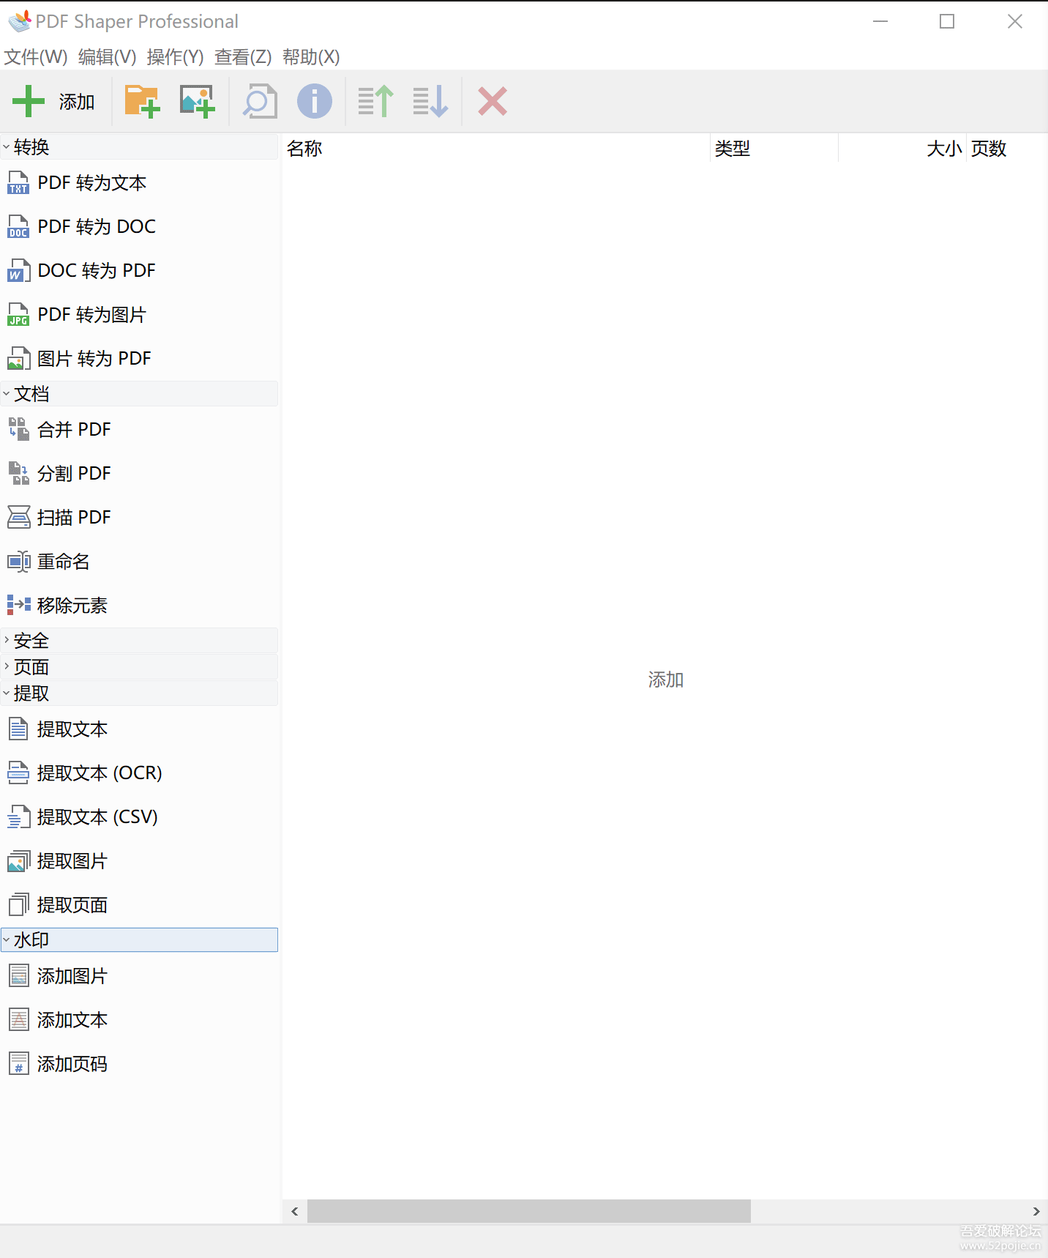Click the PDF 转为 DOC icon
This screenshot has height=1258, width=1048.
pyautogui.click(x=18, y=226)
